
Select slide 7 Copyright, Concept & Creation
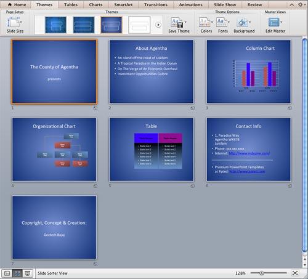(54, 227)
